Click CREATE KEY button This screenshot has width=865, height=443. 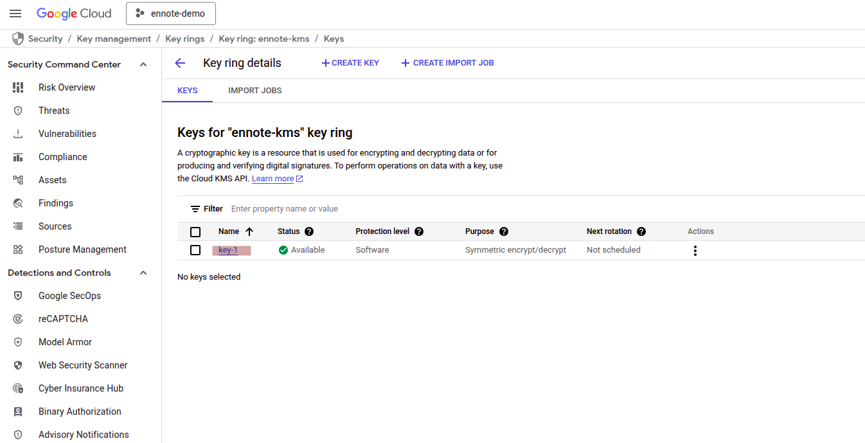pos(350,63)
